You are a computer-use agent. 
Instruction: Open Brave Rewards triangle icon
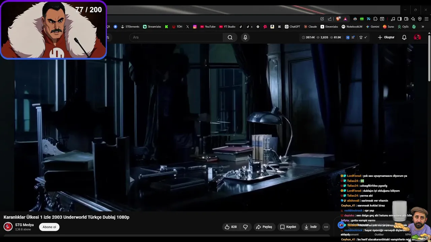(345, 19)
